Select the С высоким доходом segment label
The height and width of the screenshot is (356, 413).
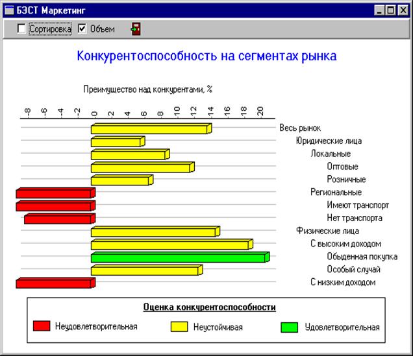[x=345, y=244]
